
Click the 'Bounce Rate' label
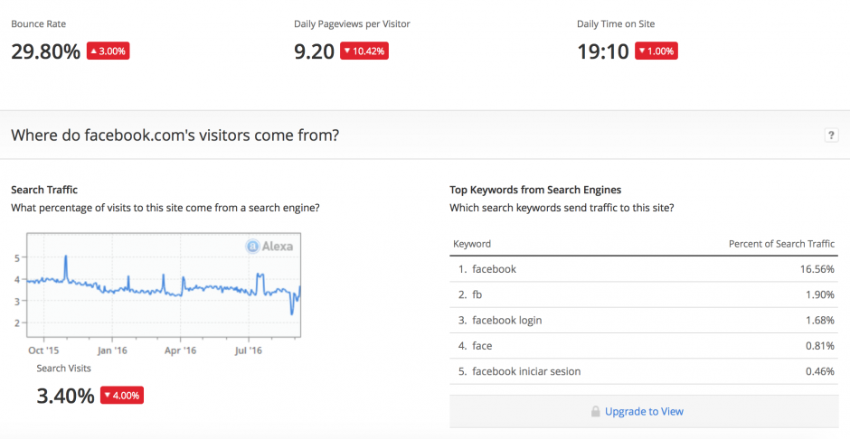click(x=39, y=23)
